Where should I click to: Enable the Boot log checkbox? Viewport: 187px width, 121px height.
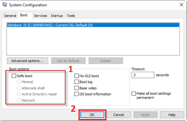[76, 82]
